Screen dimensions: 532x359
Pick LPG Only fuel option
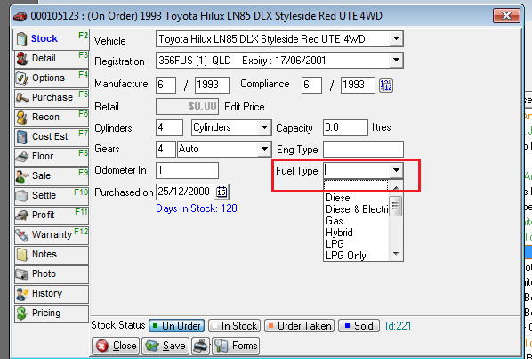tap(356, 256)
